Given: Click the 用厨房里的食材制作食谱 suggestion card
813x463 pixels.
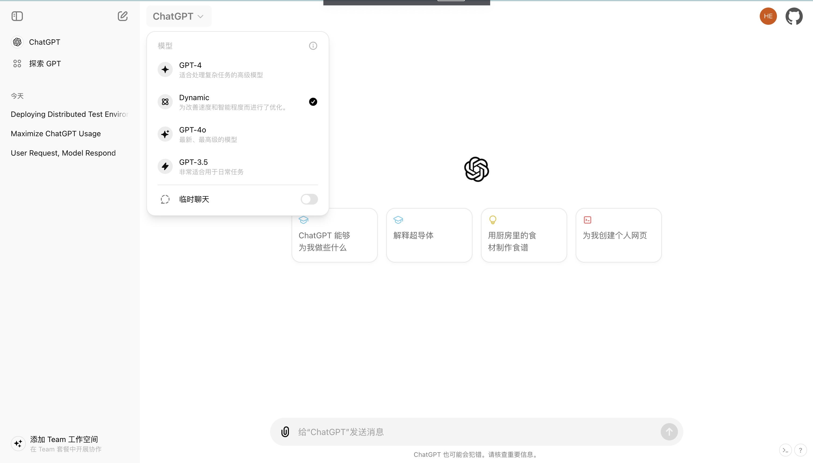Looking at the screenshot, I should (524, 235).
